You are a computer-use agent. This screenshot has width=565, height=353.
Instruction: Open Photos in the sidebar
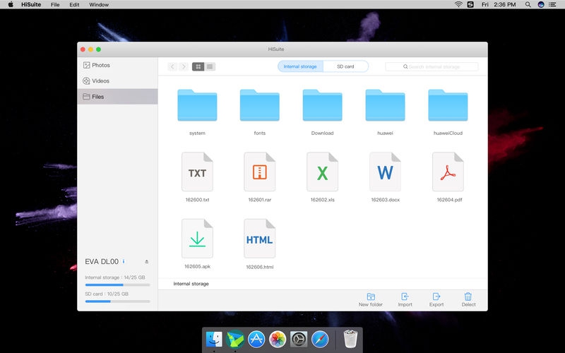point(100,65)
